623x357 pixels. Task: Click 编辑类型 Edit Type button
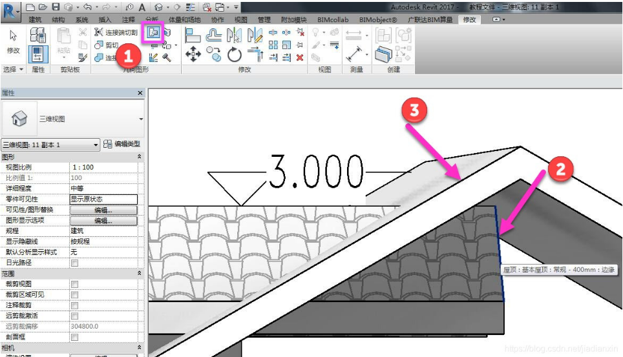[122, 145]
